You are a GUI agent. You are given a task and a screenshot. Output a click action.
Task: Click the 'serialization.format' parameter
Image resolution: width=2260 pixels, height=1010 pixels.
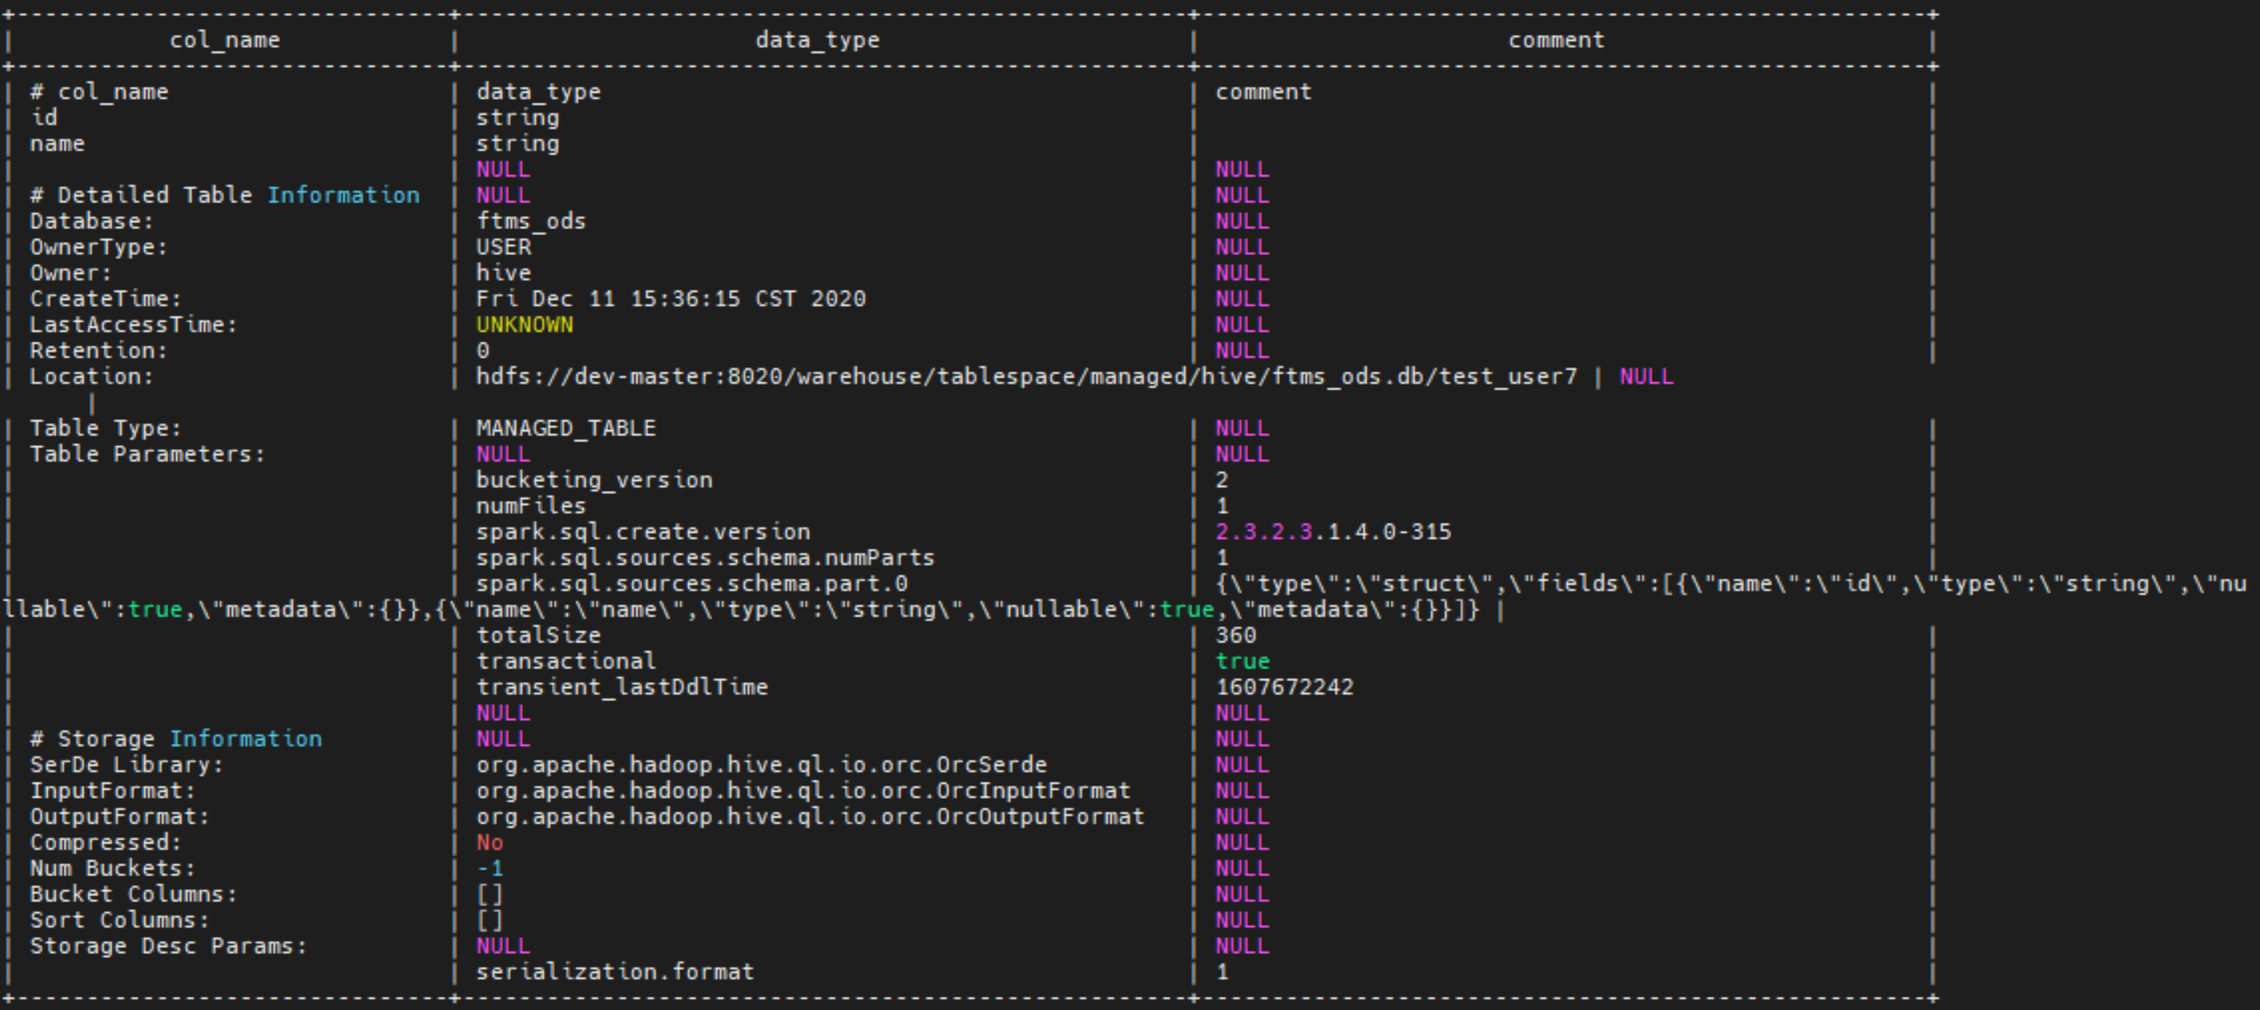(x=615, y=973)
